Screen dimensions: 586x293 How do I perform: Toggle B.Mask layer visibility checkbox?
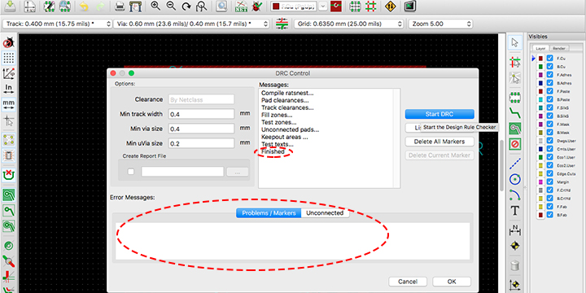(x=549, y=133)
